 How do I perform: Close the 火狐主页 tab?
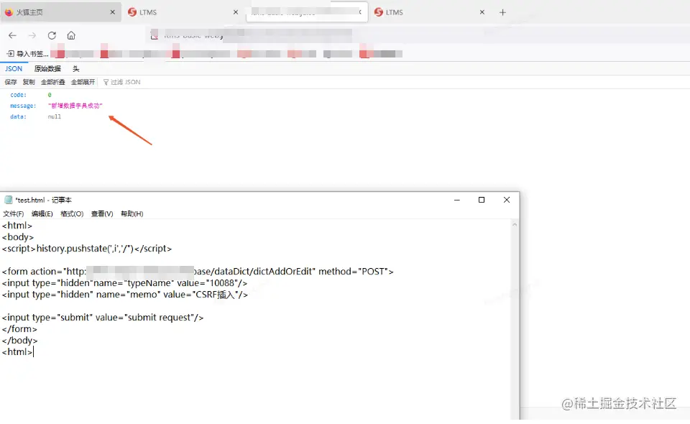(113, 12)
